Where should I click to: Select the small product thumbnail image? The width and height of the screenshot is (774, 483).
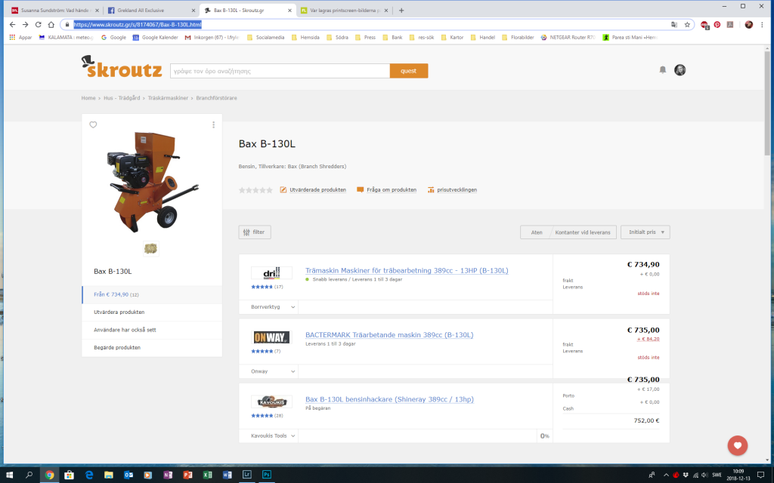[151, 248]
